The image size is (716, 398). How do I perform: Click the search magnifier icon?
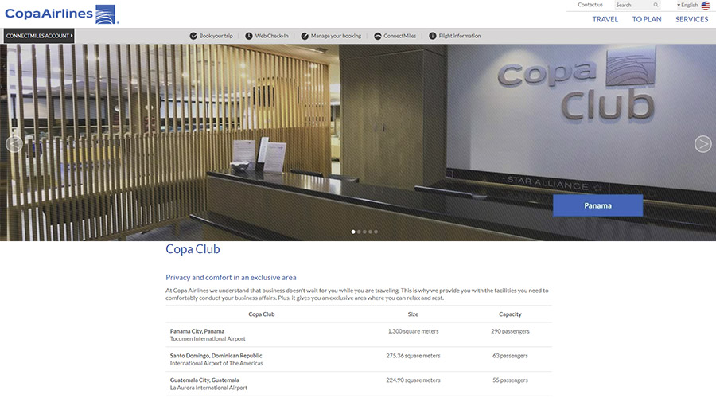[656, 5]
